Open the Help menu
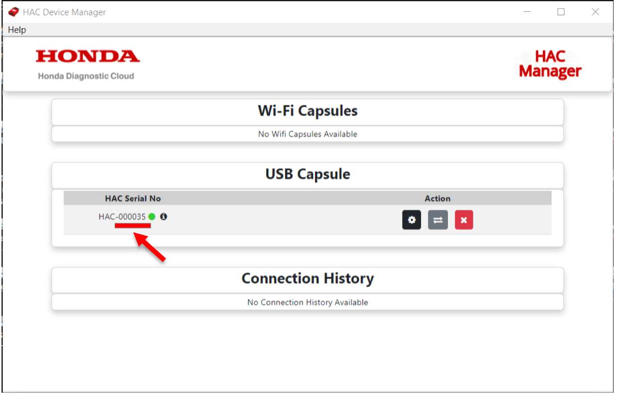 [x=17, y=30]
